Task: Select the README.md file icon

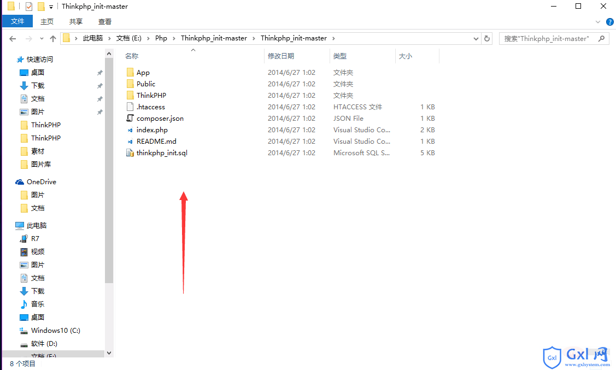Action: click(x=130, y=142)
